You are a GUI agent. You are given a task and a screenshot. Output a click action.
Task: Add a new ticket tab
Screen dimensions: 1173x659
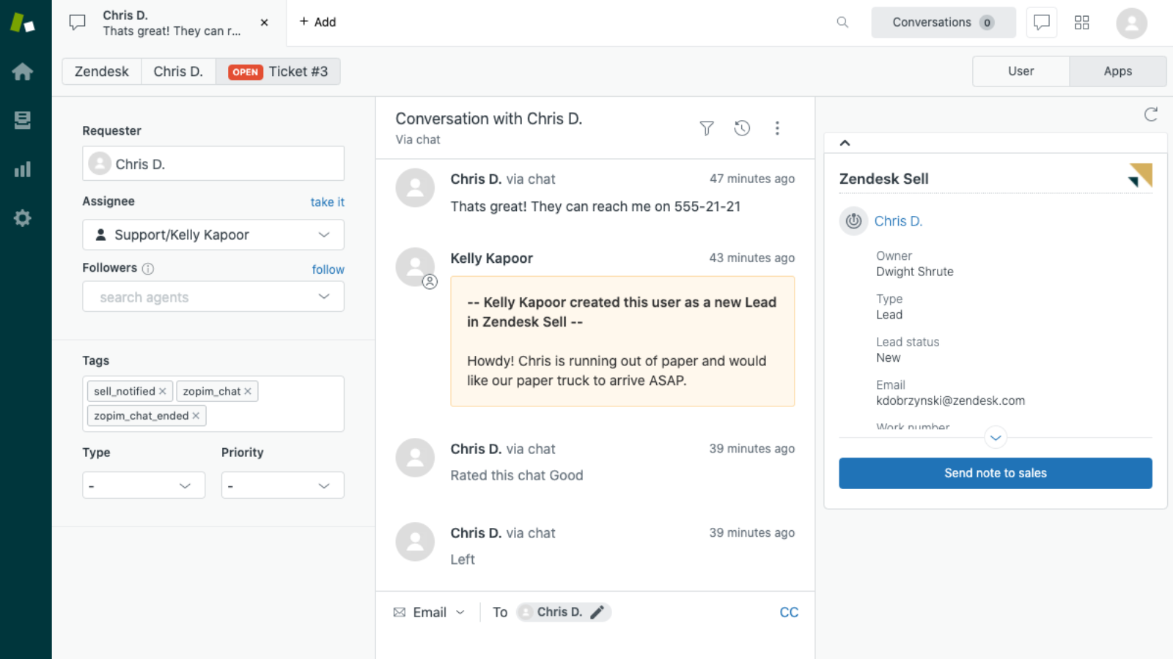317,22
